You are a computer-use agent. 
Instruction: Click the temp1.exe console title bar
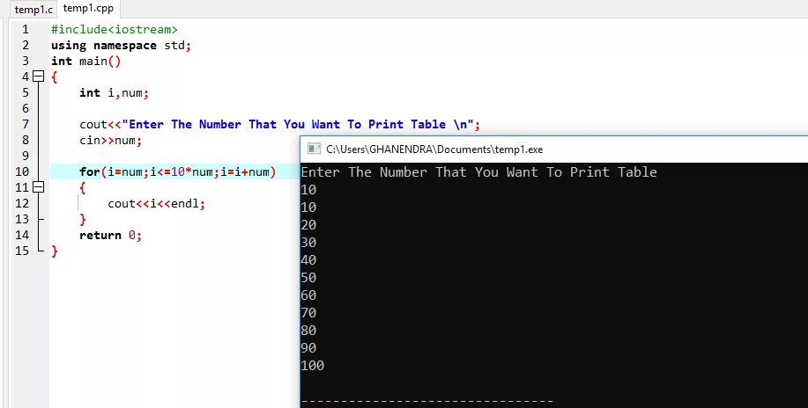[554, 149]
